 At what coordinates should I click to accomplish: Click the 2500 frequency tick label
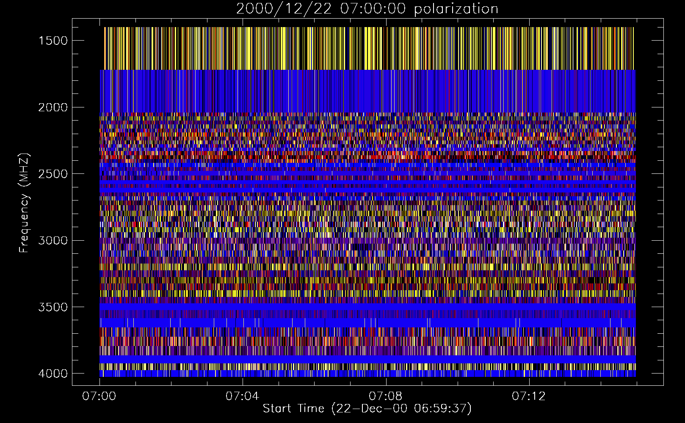pyautogui.click(x=53, y=174)
